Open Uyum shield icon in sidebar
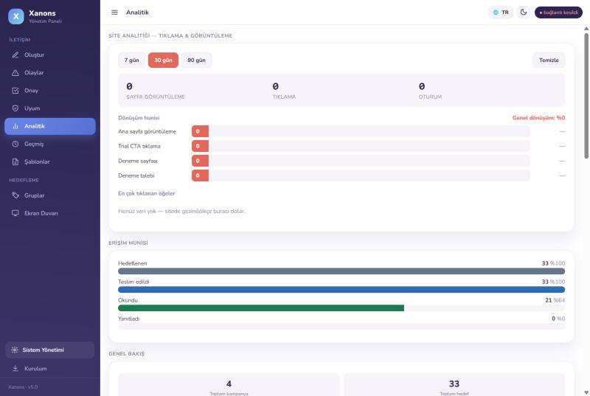The height and width of the screenshot is (396, 590). coord(15,108)
